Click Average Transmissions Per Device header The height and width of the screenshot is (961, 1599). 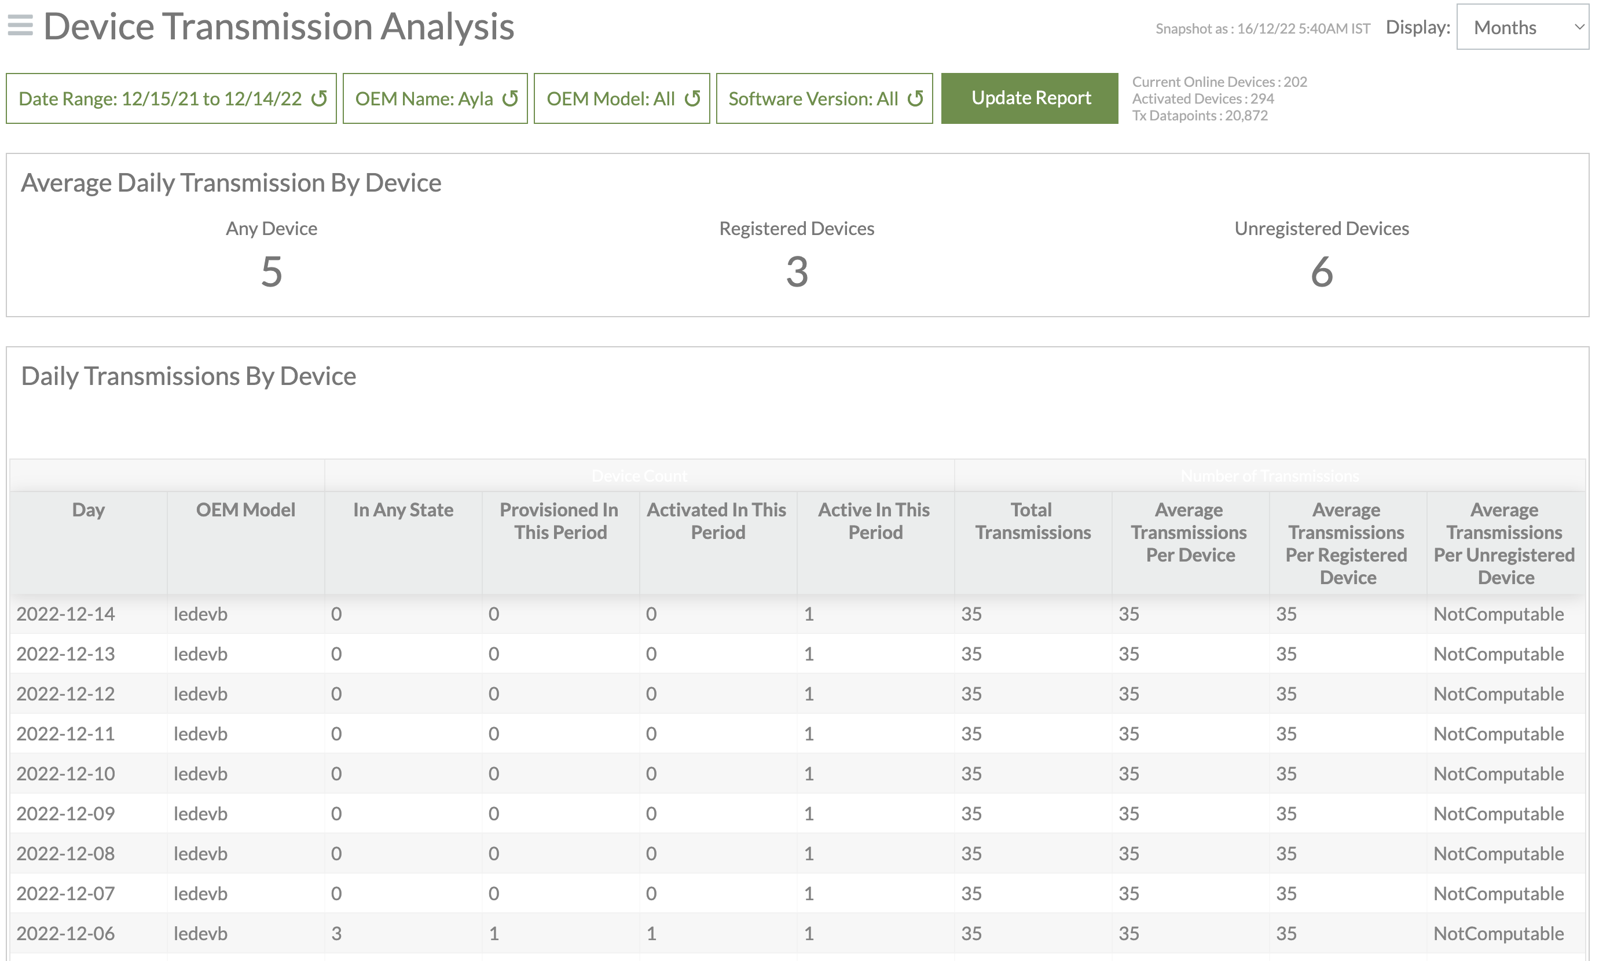click(1190, 531)
